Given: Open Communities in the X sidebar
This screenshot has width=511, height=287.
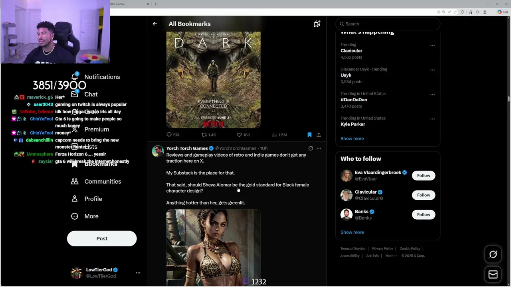Looking at the screenshot, I should [96, 181].
